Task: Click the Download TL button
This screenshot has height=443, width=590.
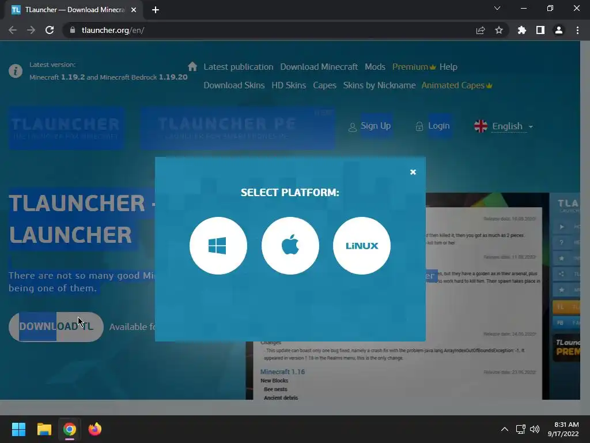Action: [x=56, y=326]
